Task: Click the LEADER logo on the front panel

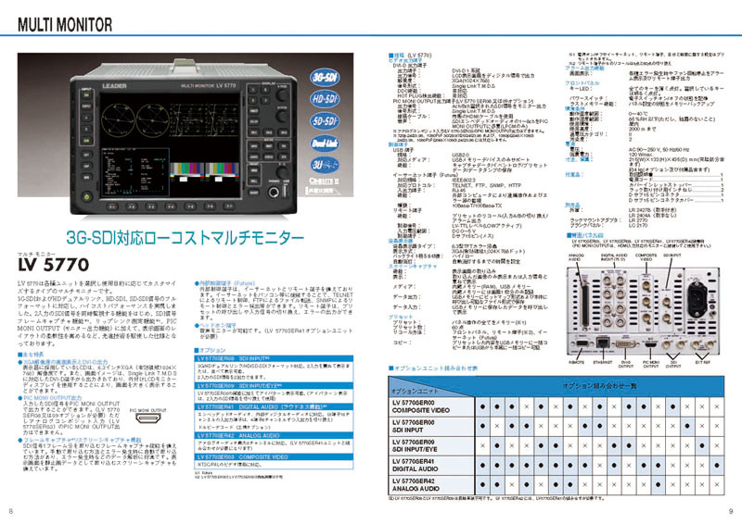Action: (x=114, y=86)
